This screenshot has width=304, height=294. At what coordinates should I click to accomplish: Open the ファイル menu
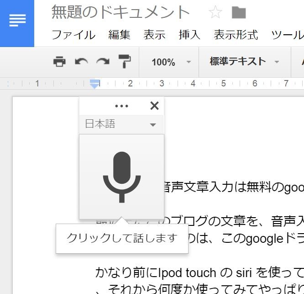73,35
